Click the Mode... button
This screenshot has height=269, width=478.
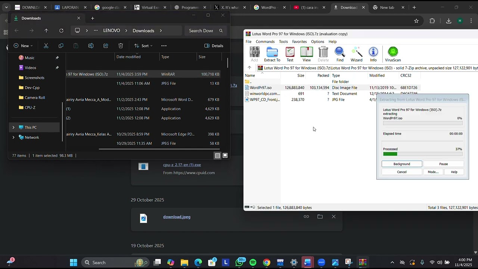point(433,172)
